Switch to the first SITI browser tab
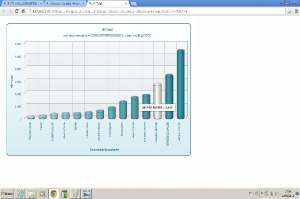 (22, 3)
